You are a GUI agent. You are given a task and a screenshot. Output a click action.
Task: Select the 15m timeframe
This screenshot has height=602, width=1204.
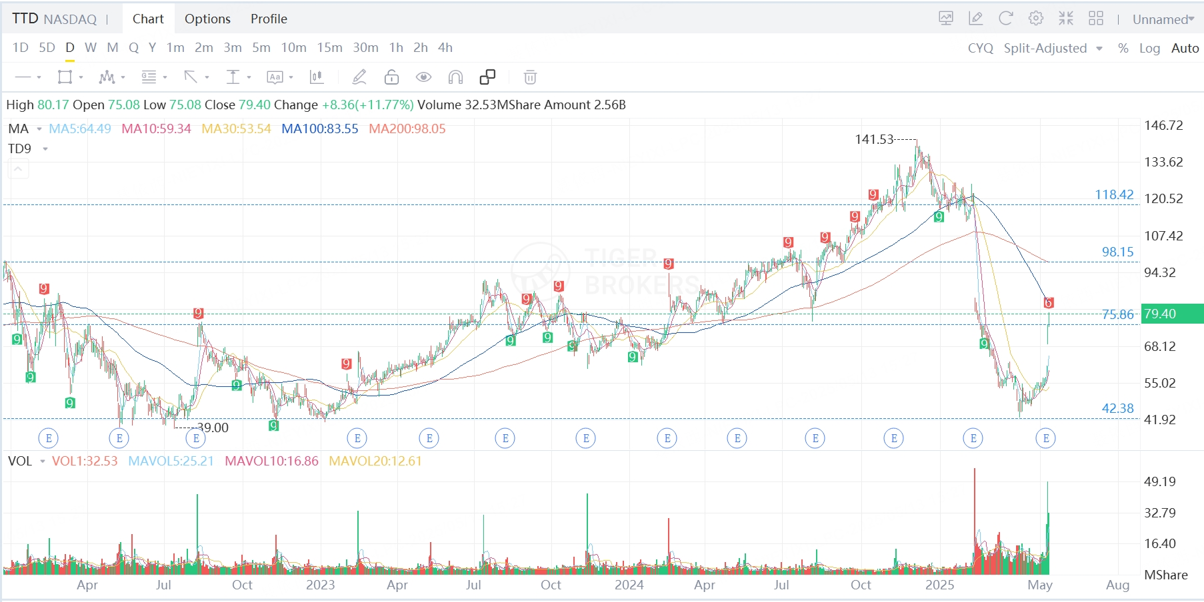pyautogui.click(x=329, y=47)
